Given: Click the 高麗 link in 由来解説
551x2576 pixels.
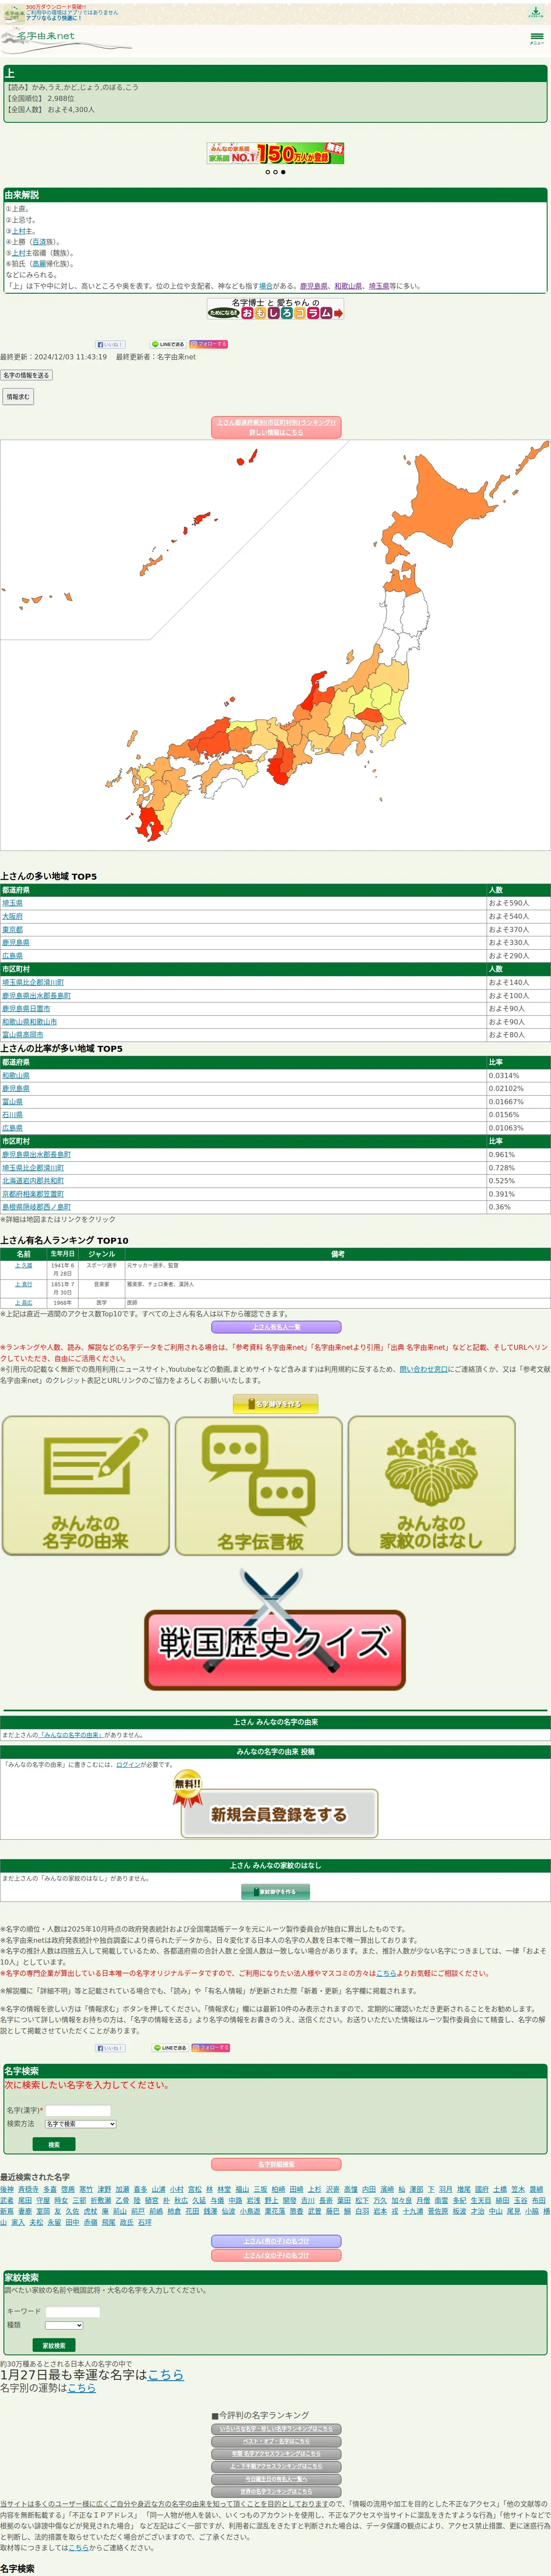Looking at the screenshot, I should pos(39,264).
